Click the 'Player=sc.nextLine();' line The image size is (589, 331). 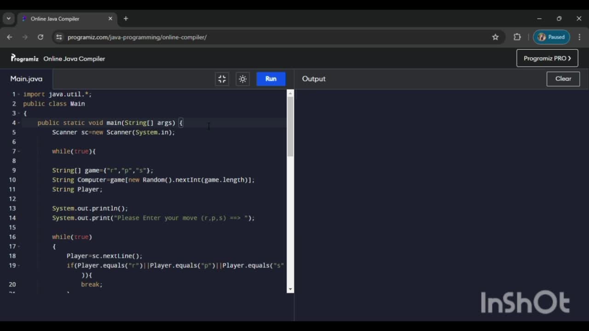(x=104, y=256)
